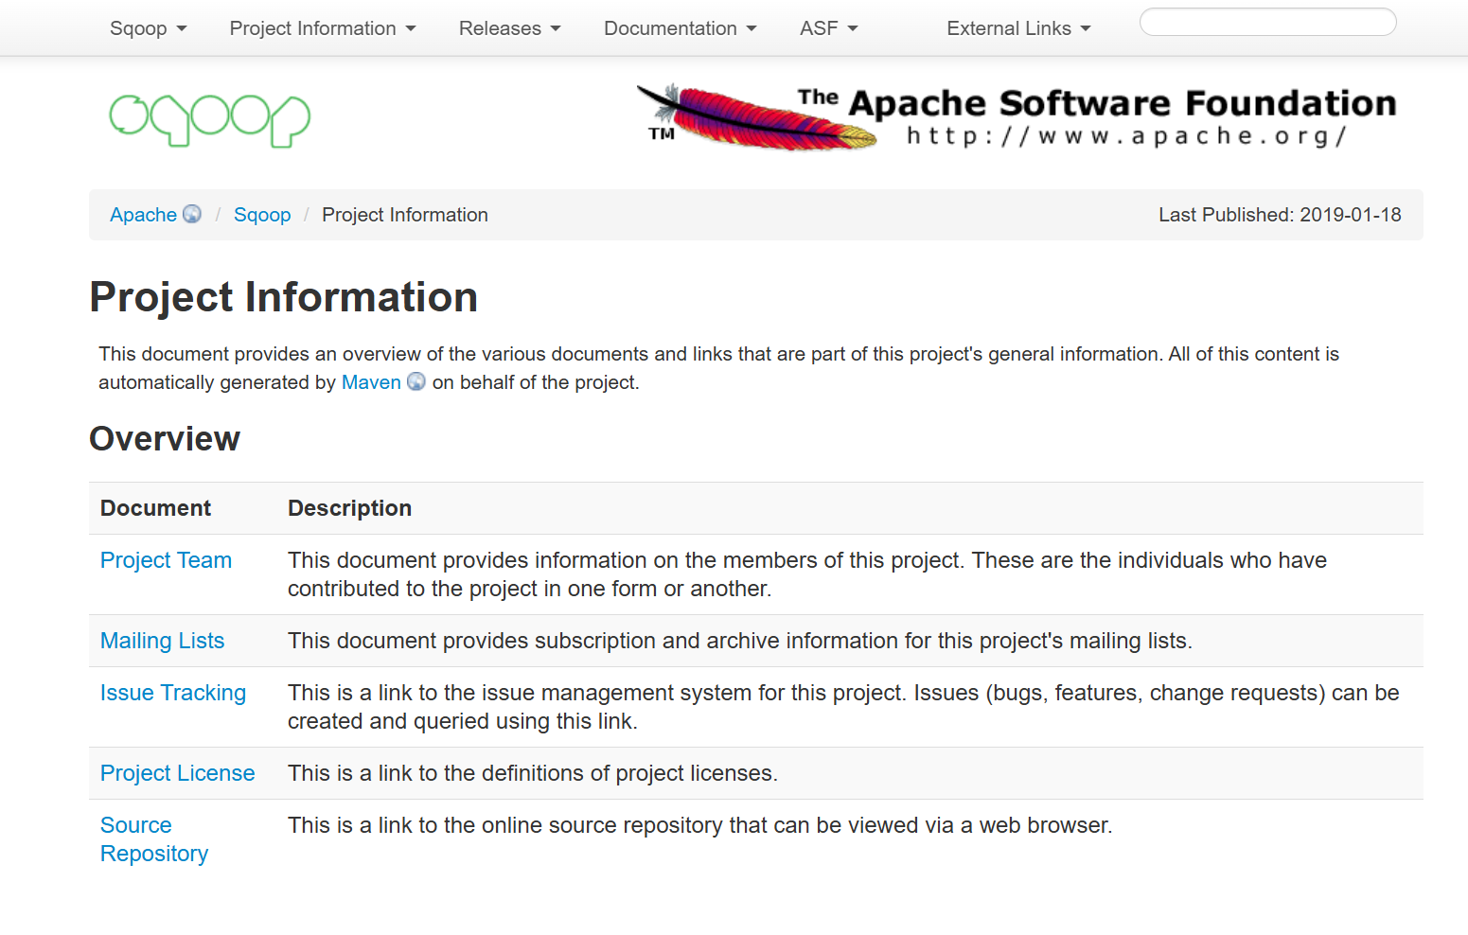
Task: Click inside the search input field
Action: pyautogui.click(x=1267, y=22)
